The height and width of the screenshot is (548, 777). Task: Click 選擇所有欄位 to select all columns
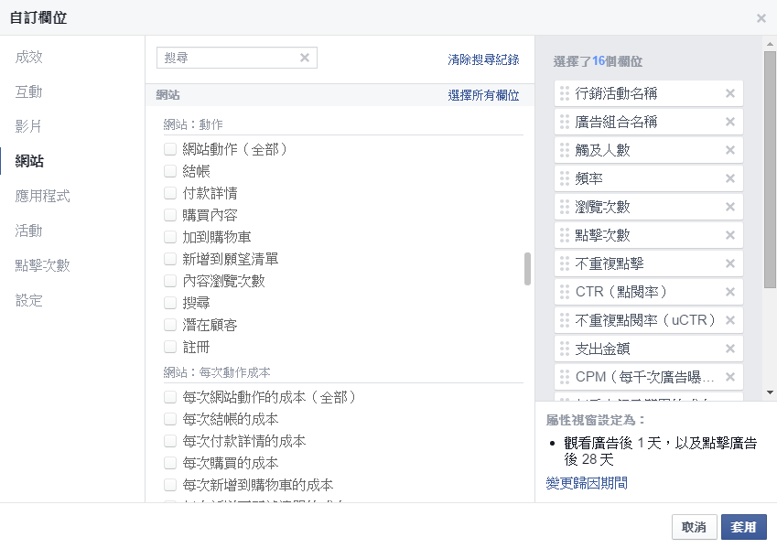click(483, 95)
